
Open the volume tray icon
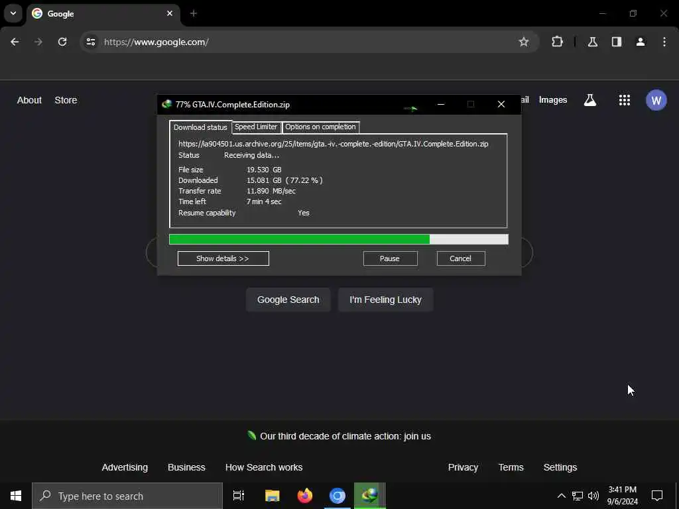593,496
